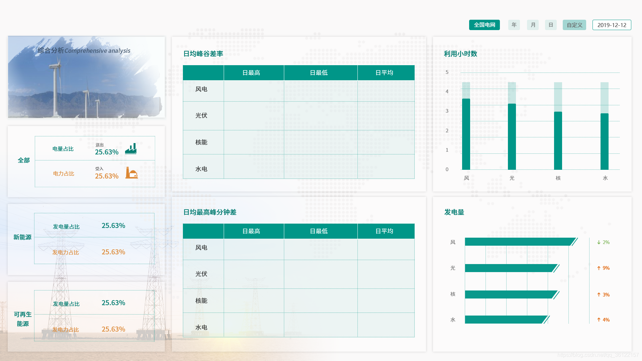Click the wind turbine banner image
Viewport: 642px width, 361px height.
pos(86,77)
